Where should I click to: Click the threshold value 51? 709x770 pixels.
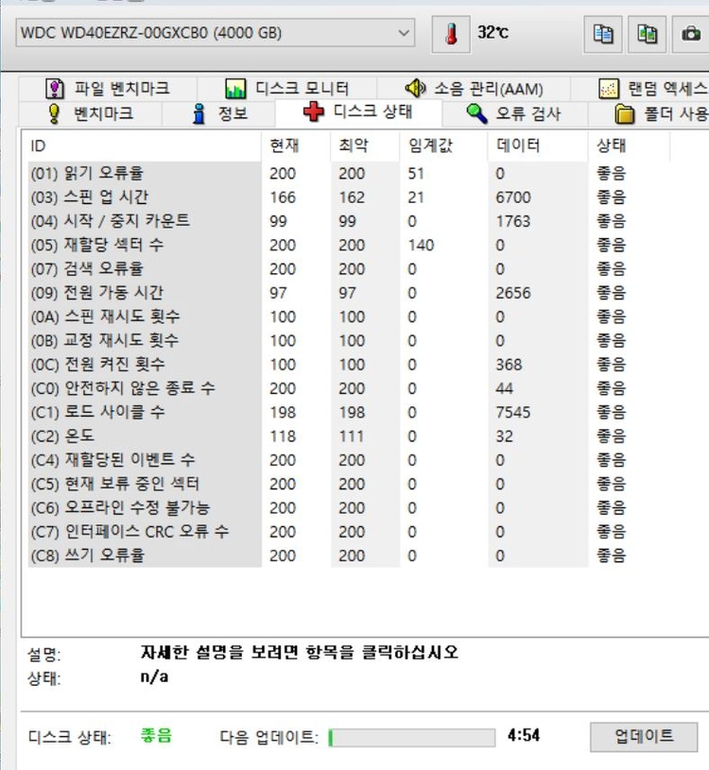(416, 173)
